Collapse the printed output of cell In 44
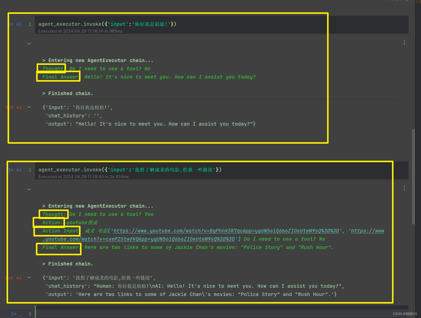The image size is (421, 318). [x=29, y=189]
